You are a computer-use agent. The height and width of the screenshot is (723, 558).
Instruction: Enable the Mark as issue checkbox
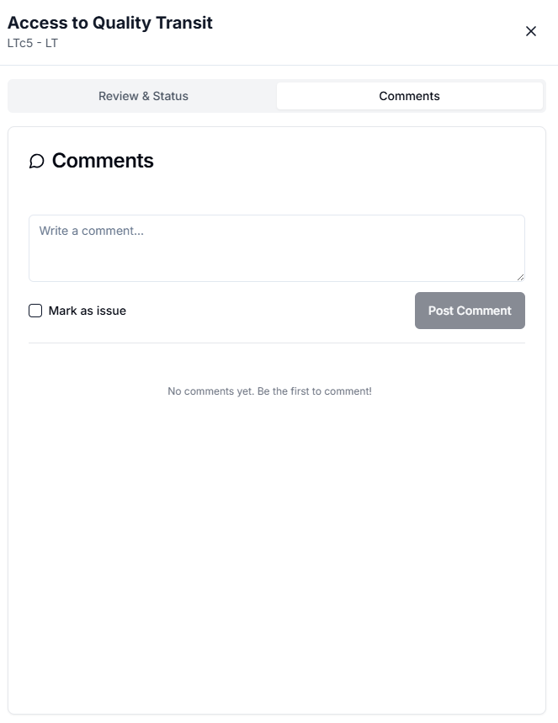(x=35, y=311)
